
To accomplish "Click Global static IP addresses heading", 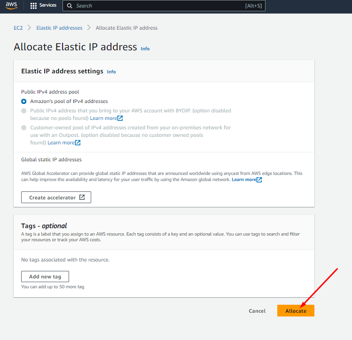I will [51, 160].
